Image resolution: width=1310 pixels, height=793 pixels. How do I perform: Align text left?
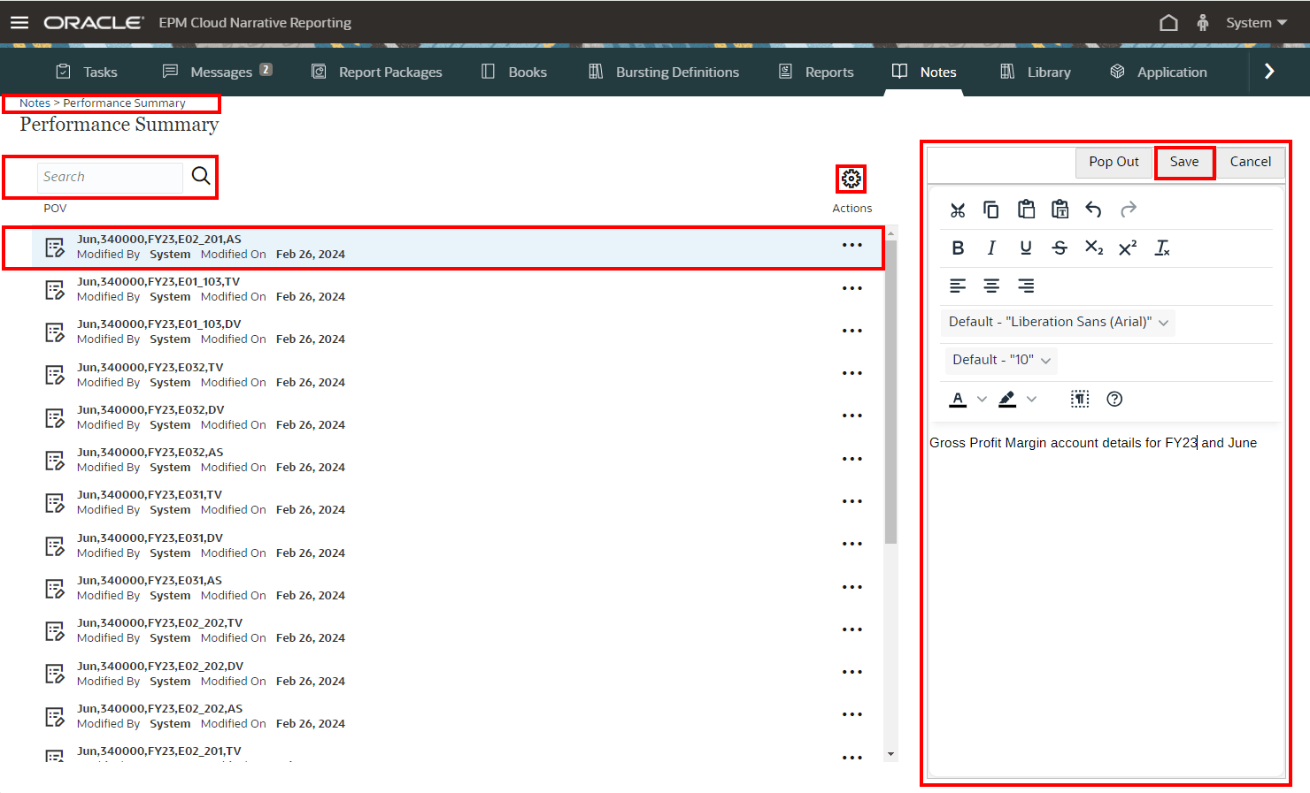tap(958, 286)
